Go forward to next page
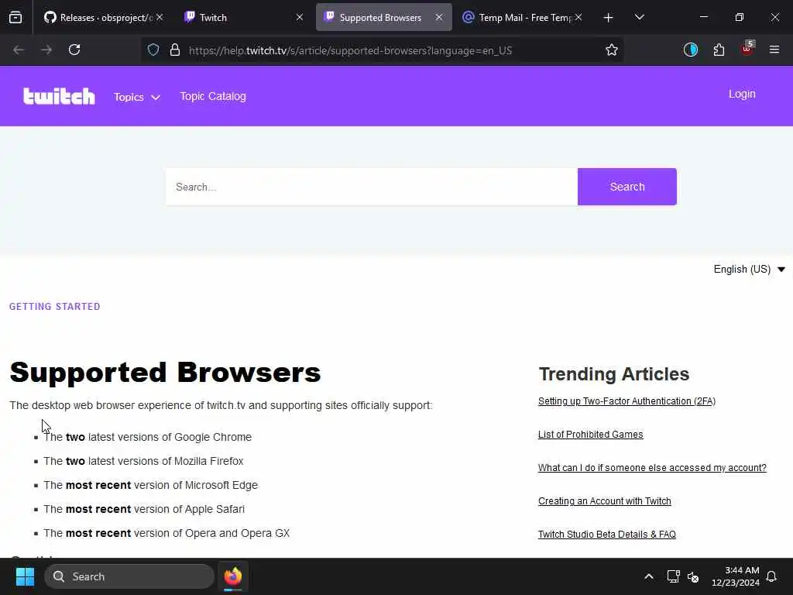Viewport: 793px width, 595px height. point(46,50)
